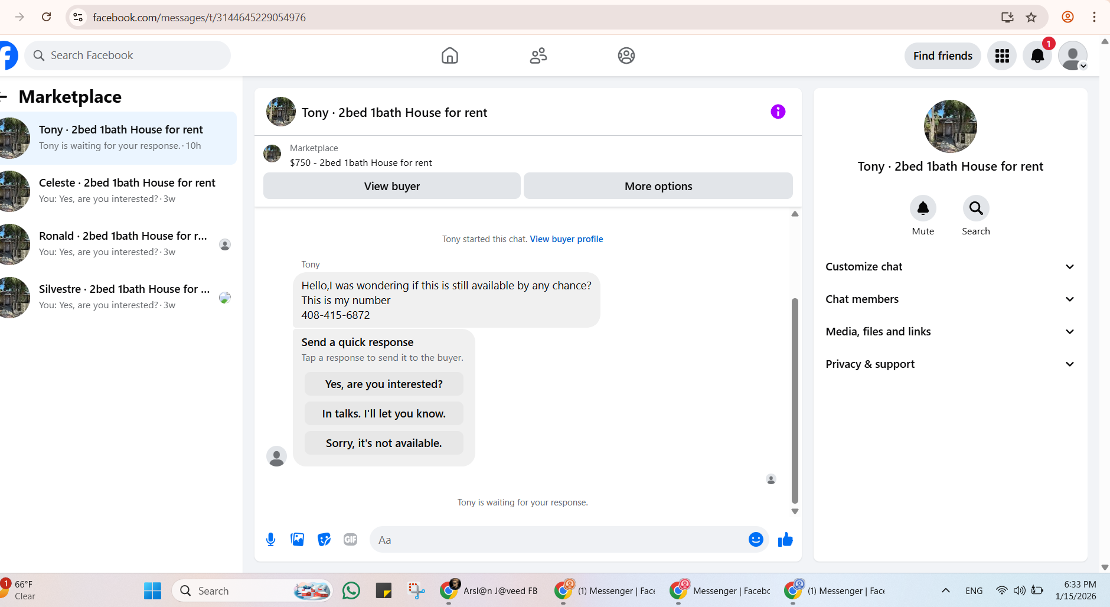1110x607 pixels.
Task: Click the Search Facebook field
Action: tap(128, 56)
